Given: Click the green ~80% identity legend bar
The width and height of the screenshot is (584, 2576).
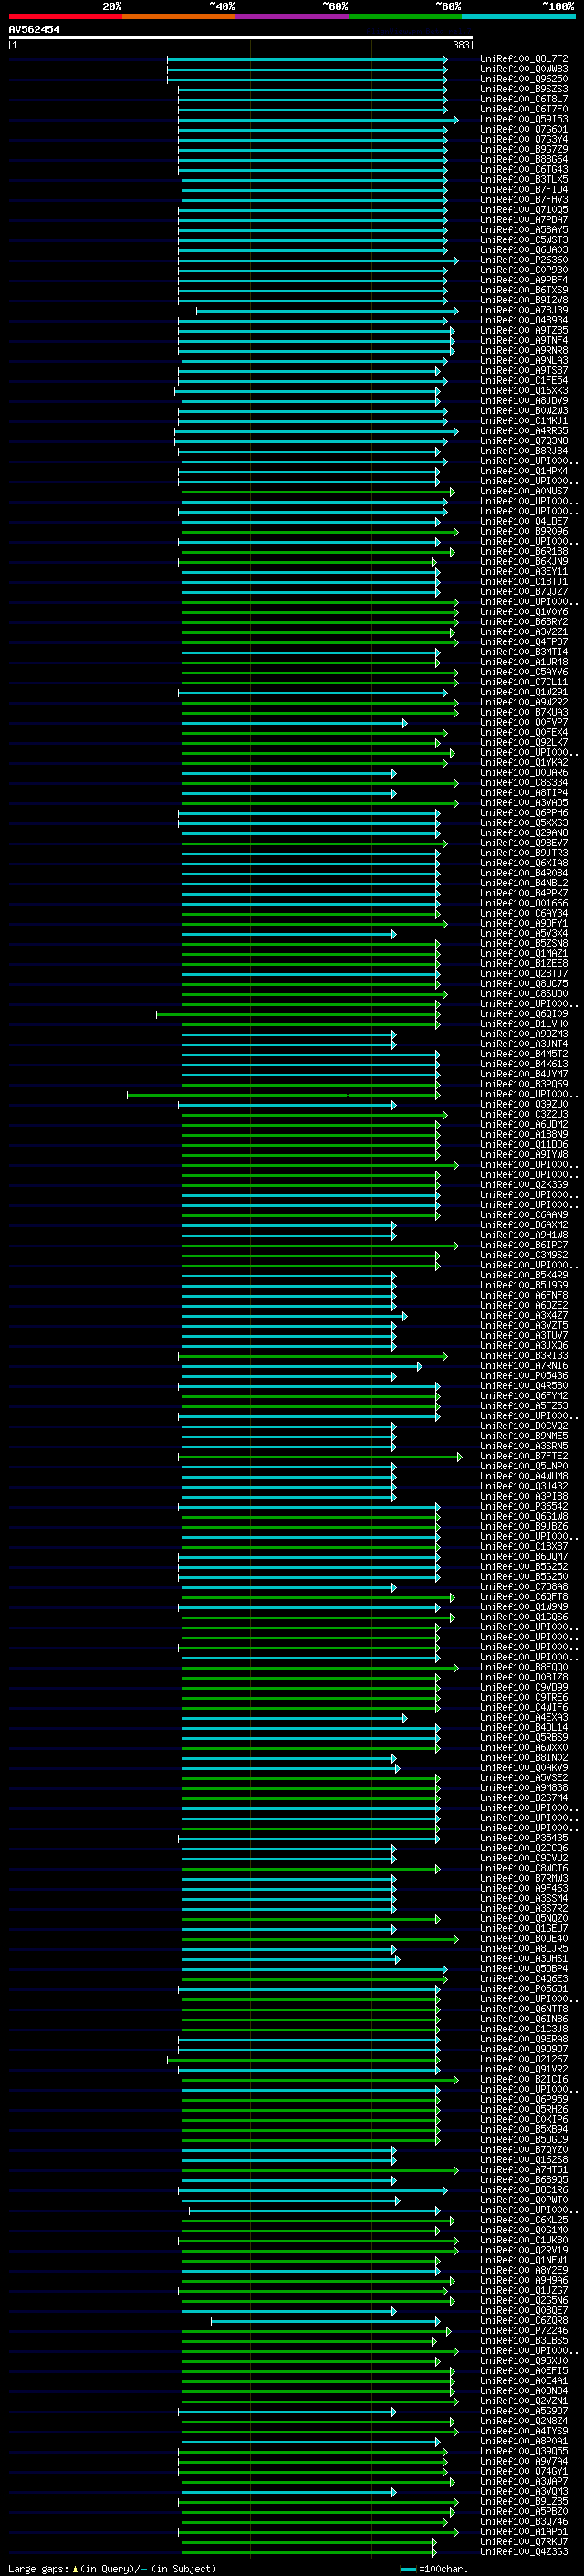Looking at the screenshot, I should coord(405,16).
